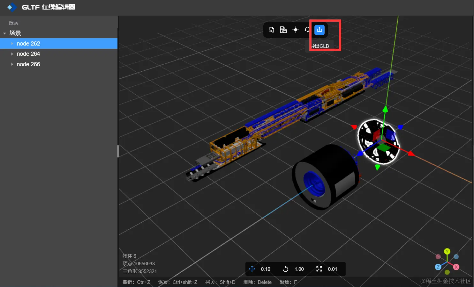
Task: Edit the scale step value 0.01
Action: (x=333, y=269)
